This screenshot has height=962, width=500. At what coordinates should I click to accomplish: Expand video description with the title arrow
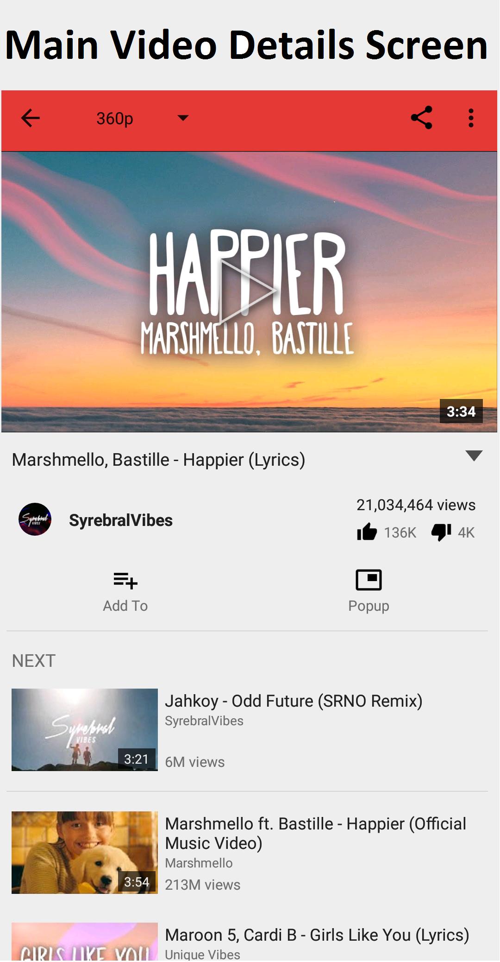(474, 456)
